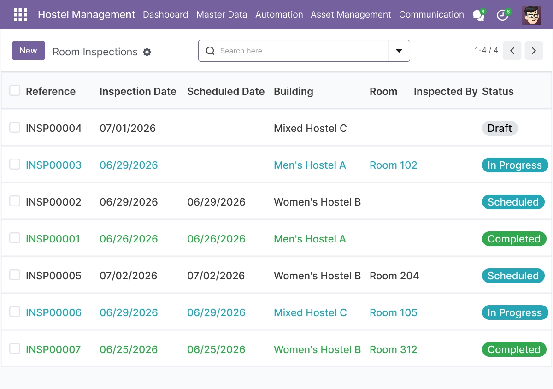This screenshot has height=389, width=553.
Task: Click Completed badge on INSP00001
Action: [514, 239]
